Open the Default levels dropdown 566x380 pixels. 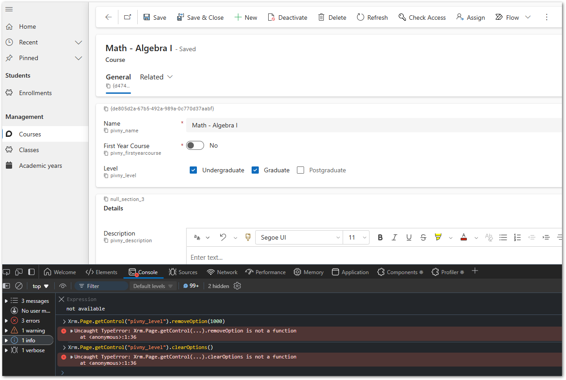(153, 286)
